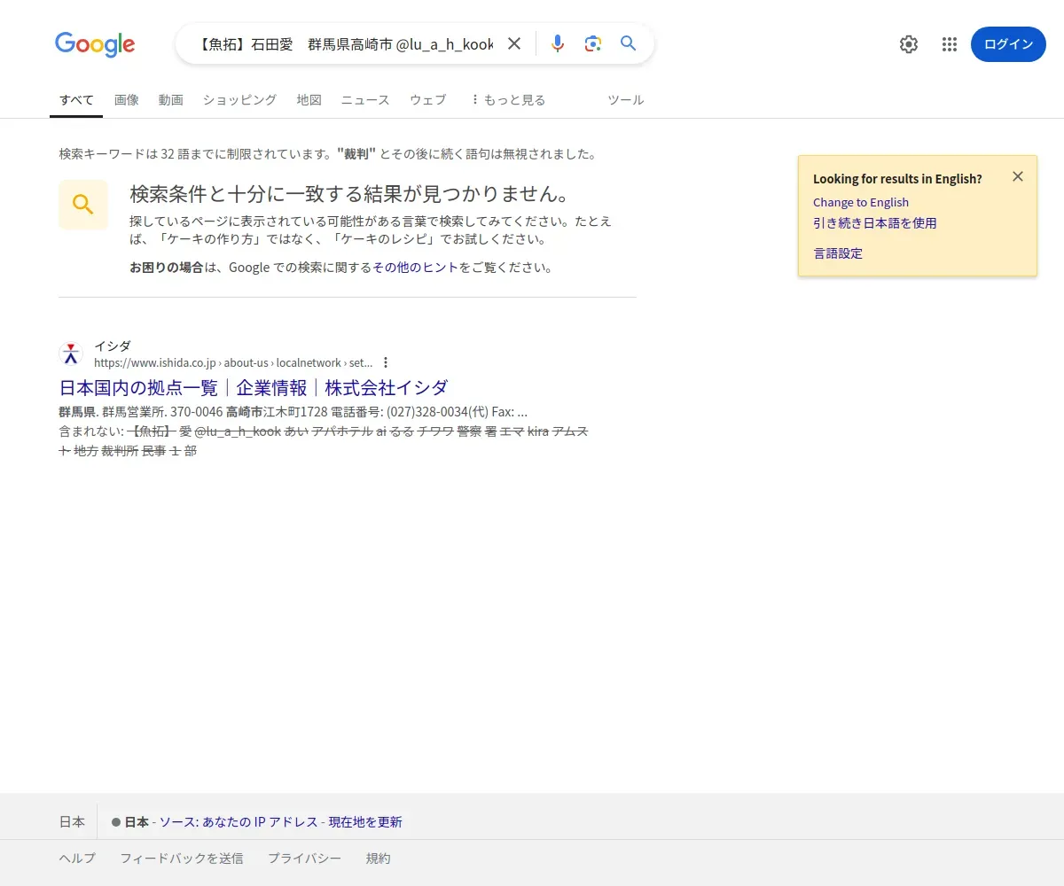Screen dimensions: 1064x886
Task: Open 日本国内の拠点一覧 result title
Action: pyautogui.click(x=254, y=387)
